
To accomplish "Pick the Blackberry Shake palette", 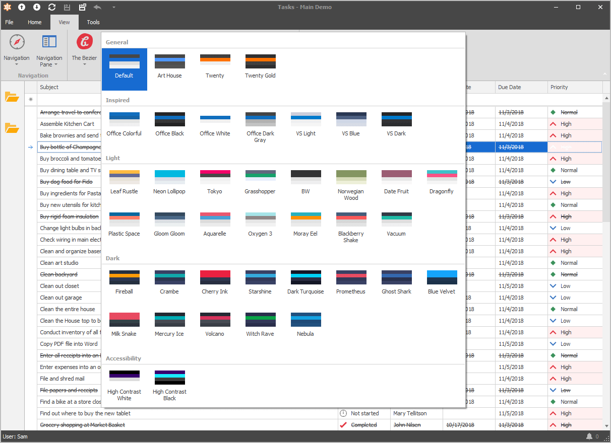I will coord(351,228).
